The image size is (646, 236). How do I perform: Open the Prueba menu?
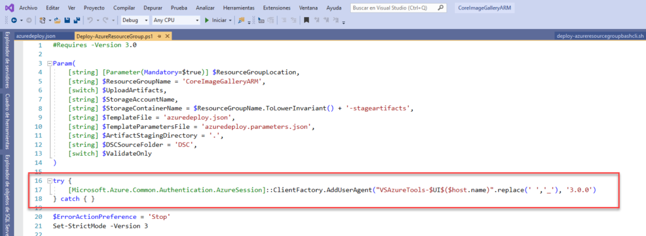179,8
